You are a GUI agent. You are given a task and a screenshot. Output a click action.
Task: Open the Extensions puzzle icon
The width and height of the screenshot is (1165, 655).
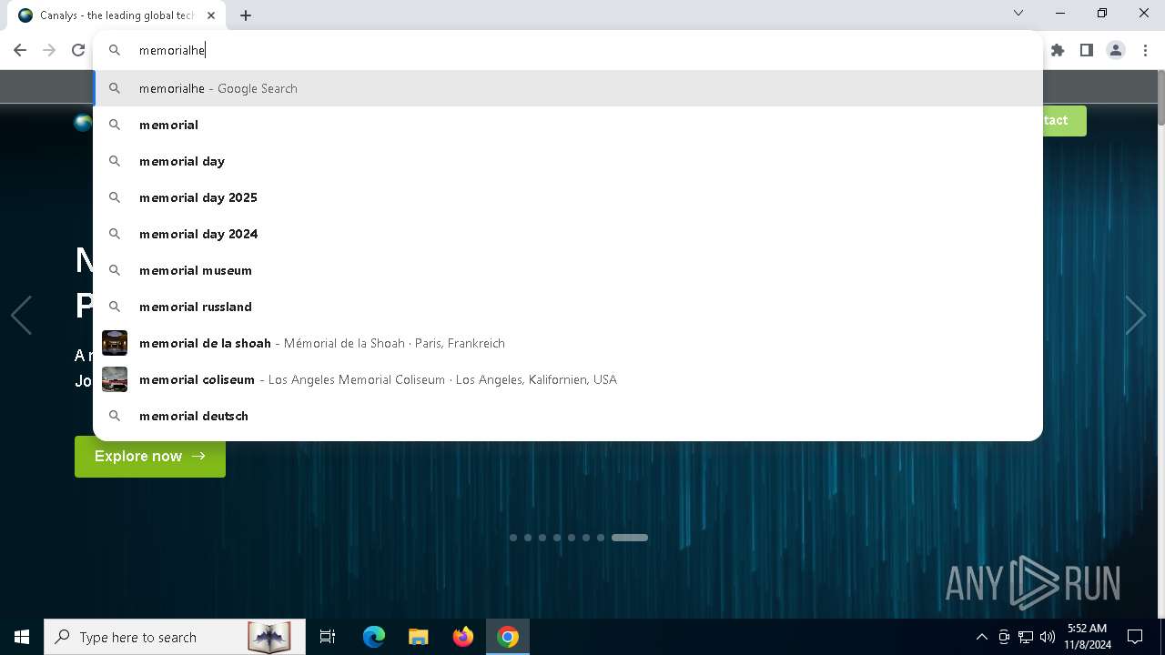click(1058, 50)
